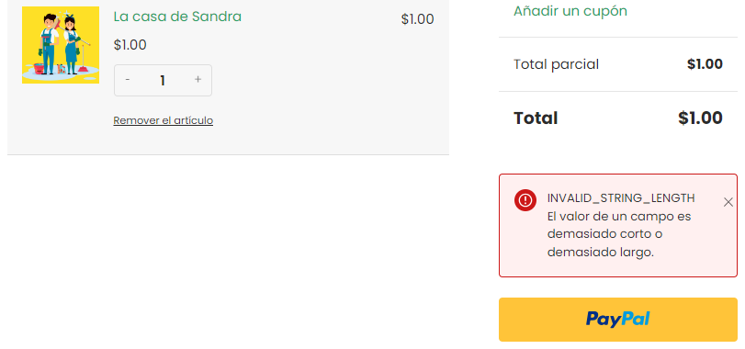Increase quantity with the plus button
Screen dimensions: 745x349
coord(198,80)
